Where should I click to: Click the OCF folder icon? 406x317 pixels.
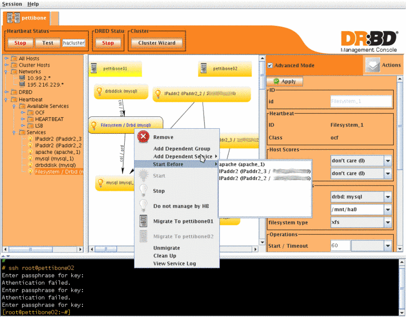tap(31, 113)
